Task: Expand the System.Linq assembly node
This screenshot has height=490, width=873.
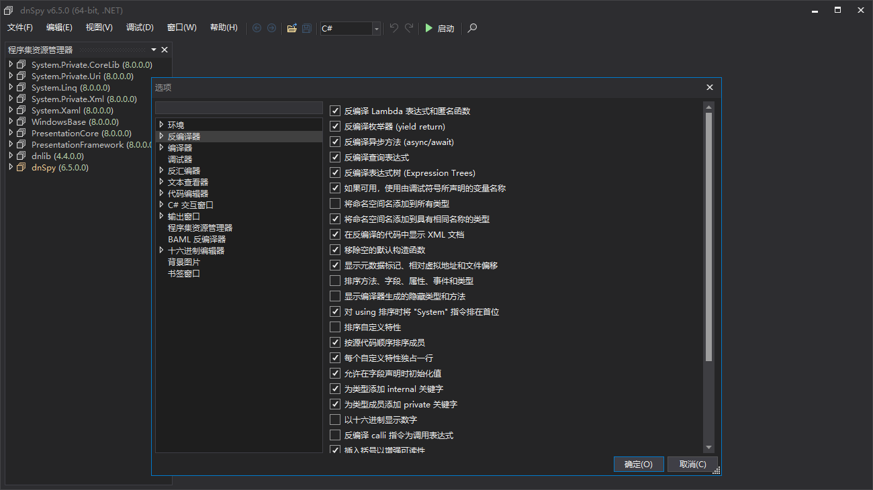Action: (11, 87)
